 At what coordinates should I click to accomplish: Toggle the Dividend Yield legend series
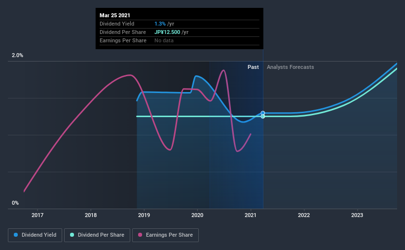(x=35, y=235)
